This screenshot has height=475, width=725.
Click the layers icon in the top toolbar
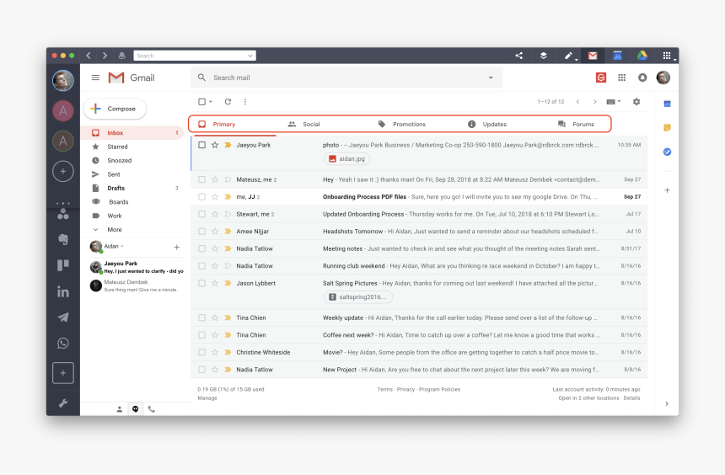point(543,56)
